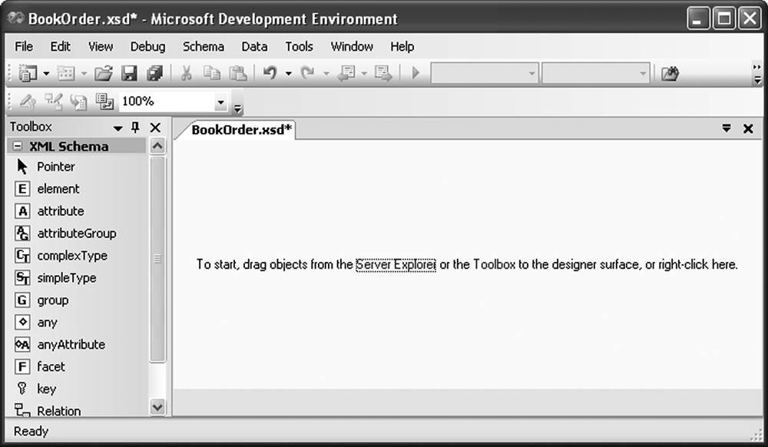Image resolution: width=768 pixels, height=447 pixels.
Task: Close the Toolbox panel
Action: (x=155, y=127)
